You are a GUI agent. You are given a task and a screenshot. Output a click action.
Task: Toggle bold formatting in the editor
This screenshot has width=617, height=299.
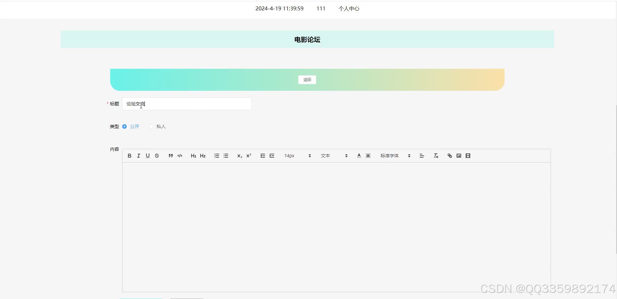coord(129,156)
